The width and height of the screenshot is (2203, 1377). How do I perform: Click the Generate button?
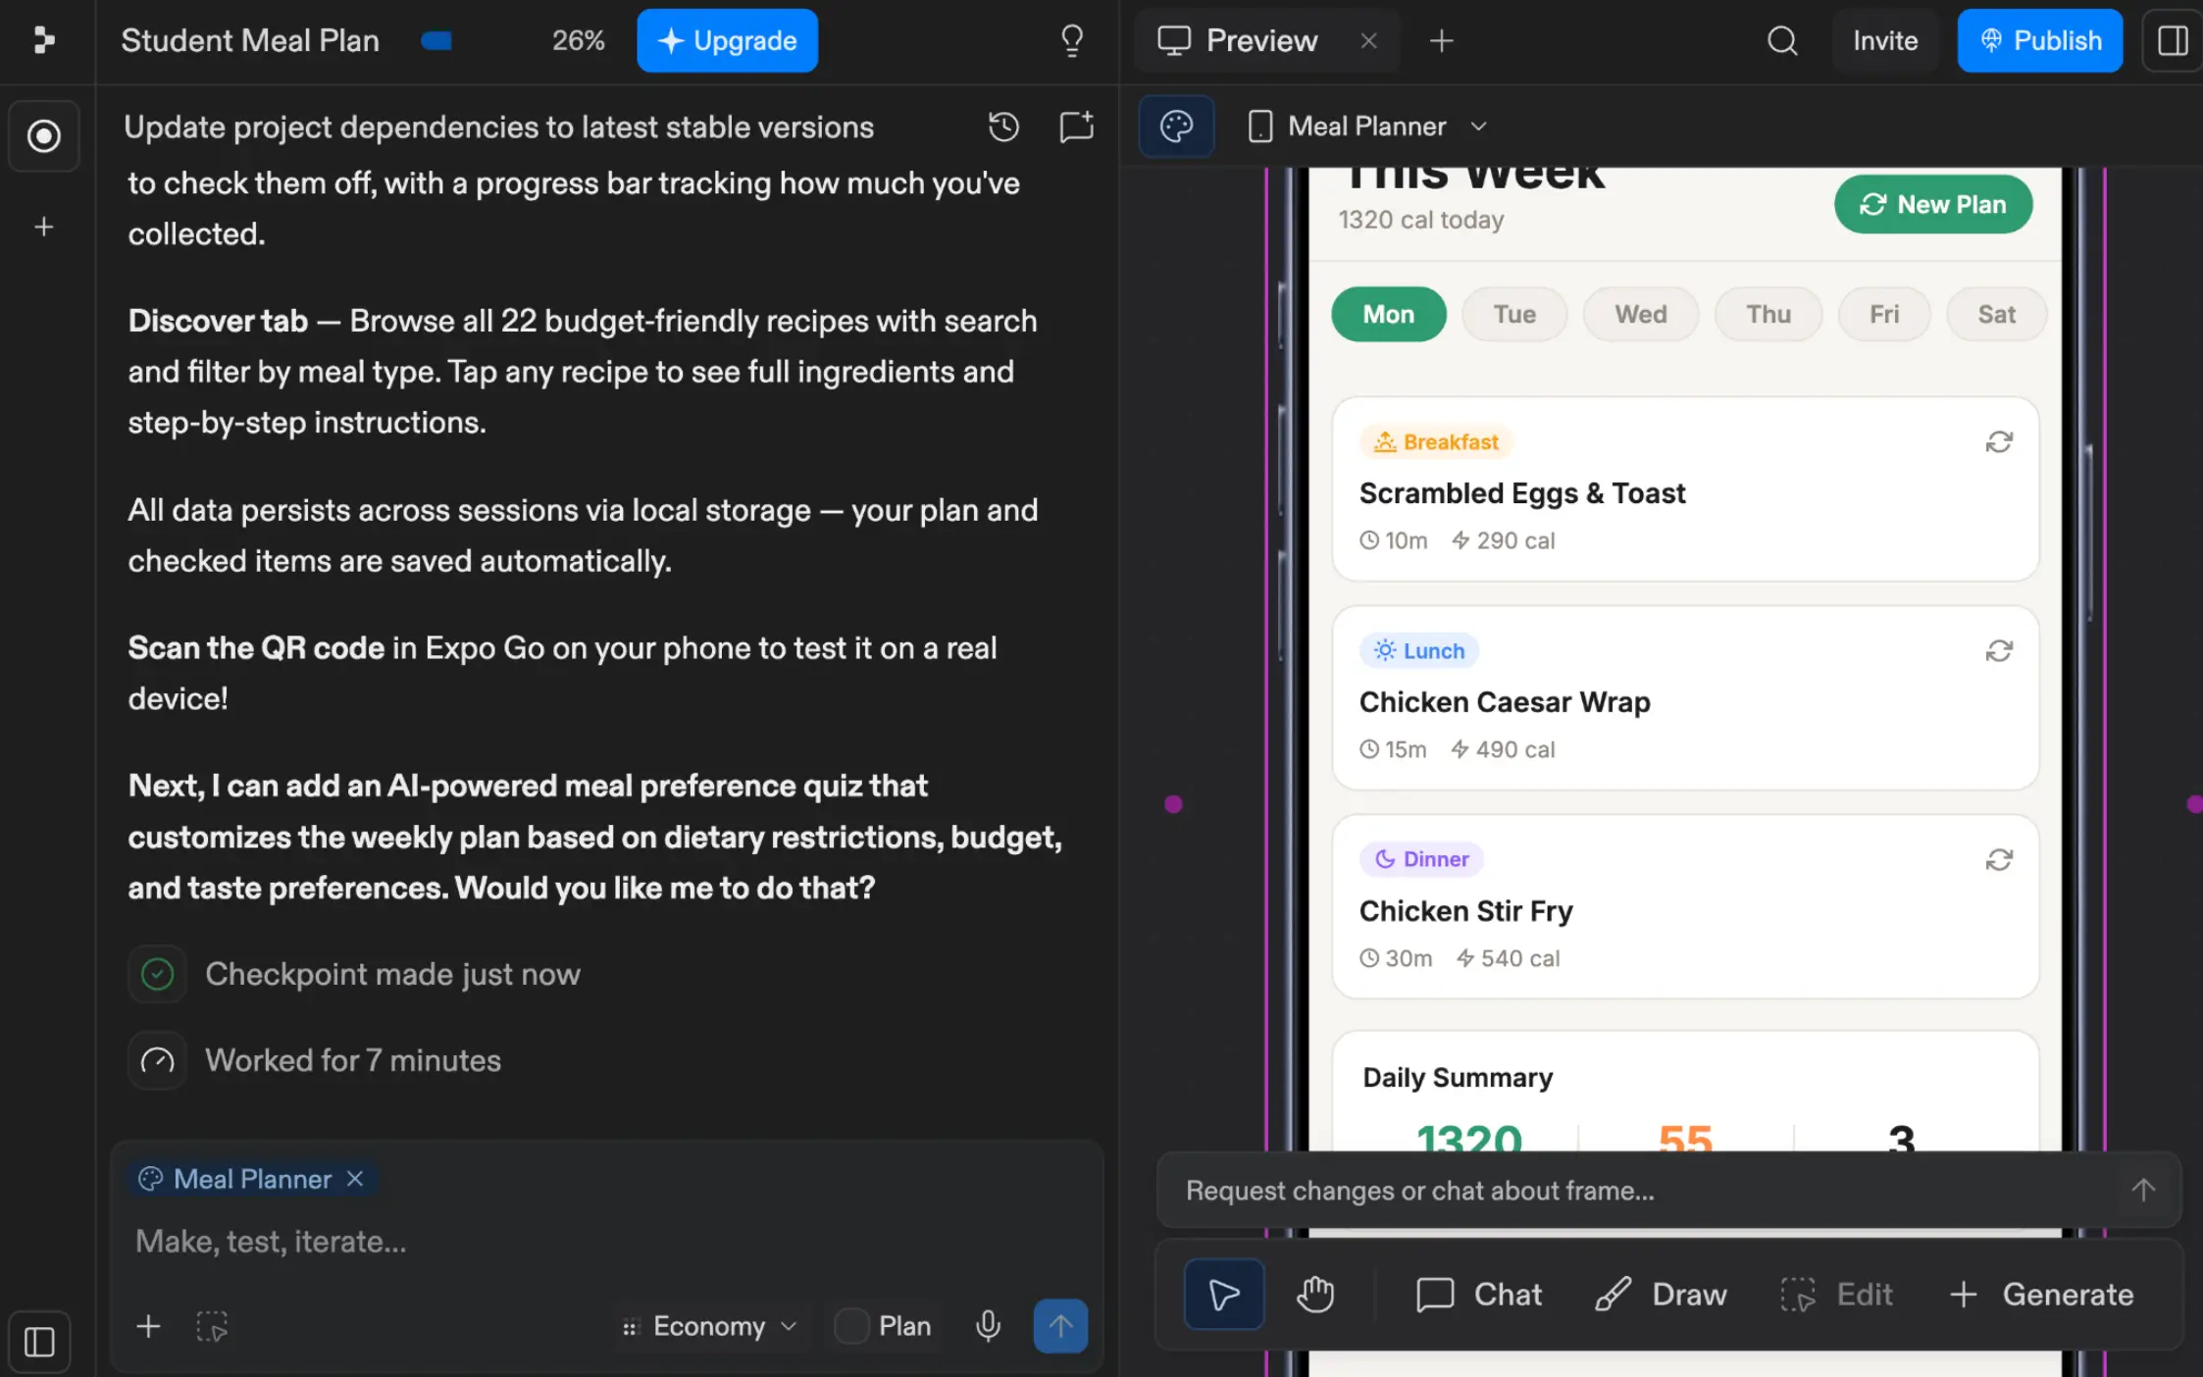2041,1295
